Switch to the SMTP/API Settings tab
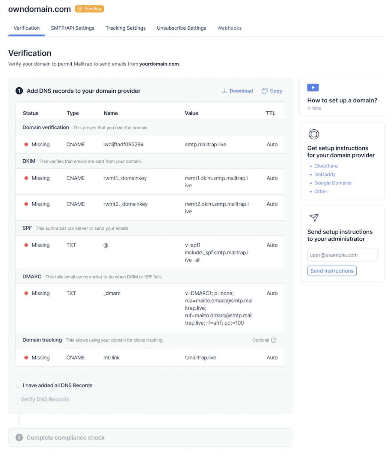 [x=73, y=28]
